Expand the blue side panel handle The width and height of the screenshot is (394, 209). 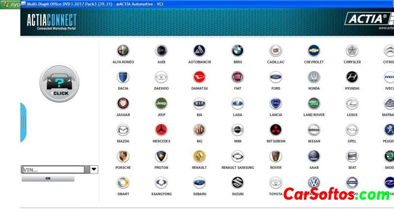[x=23, y=122]
